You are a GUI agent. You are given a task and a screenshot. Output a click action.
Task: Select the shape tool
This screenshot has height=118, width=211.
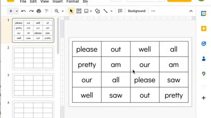tap(97, 11)
